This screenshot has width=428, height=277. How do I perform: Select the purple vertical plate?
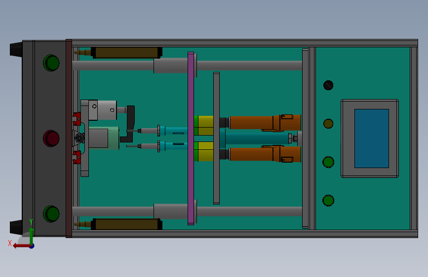(x=191, y=138)
